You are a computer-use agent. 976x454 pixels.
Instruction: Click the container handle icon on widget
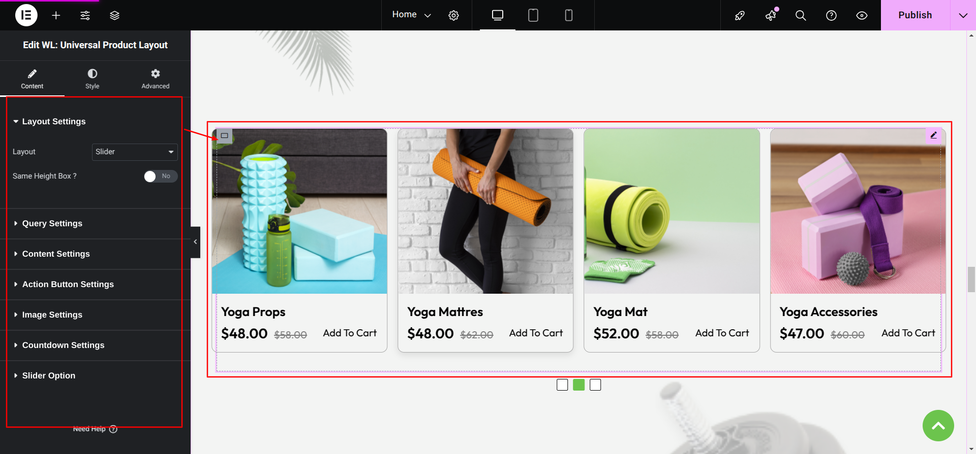point(224,135)
